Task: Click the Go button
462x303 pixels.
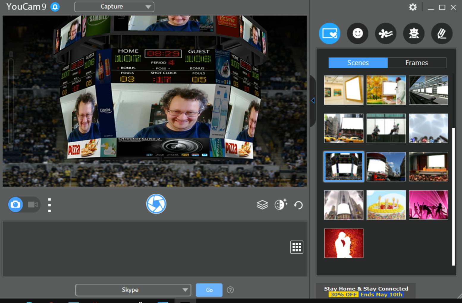Action: pos(209,290)
